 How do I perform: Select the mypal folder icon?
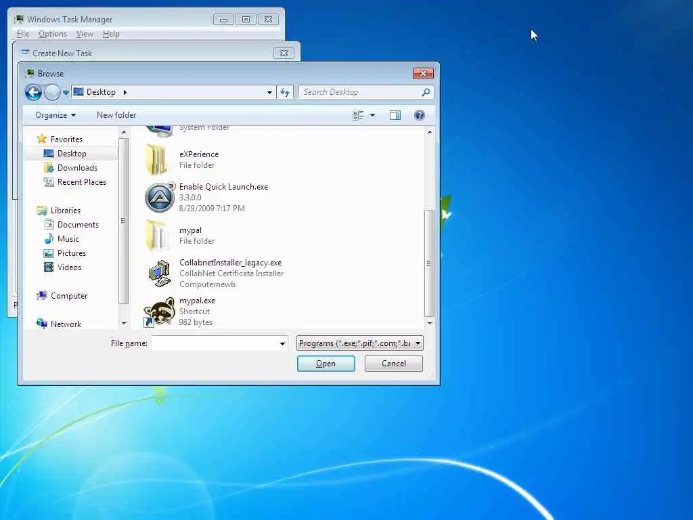coord(158,235)
